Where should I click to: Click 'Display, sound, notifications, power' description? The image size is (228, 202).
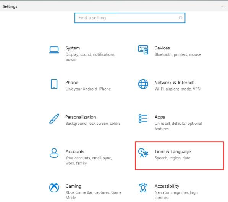(x=91, y=57)
